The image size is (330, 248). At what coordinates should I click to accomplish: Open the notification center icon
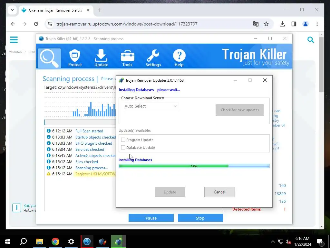(320, 242)
